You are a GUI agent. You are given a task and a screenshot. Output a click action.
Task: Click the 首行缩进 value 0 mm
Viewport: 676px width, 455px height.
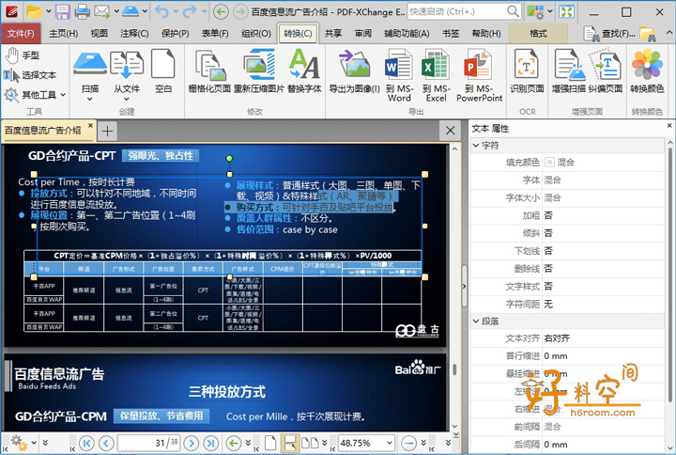tap(556, 356)
